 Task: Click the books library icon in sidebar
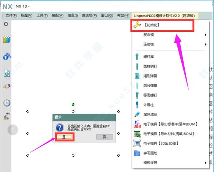[x=7, y=40]
